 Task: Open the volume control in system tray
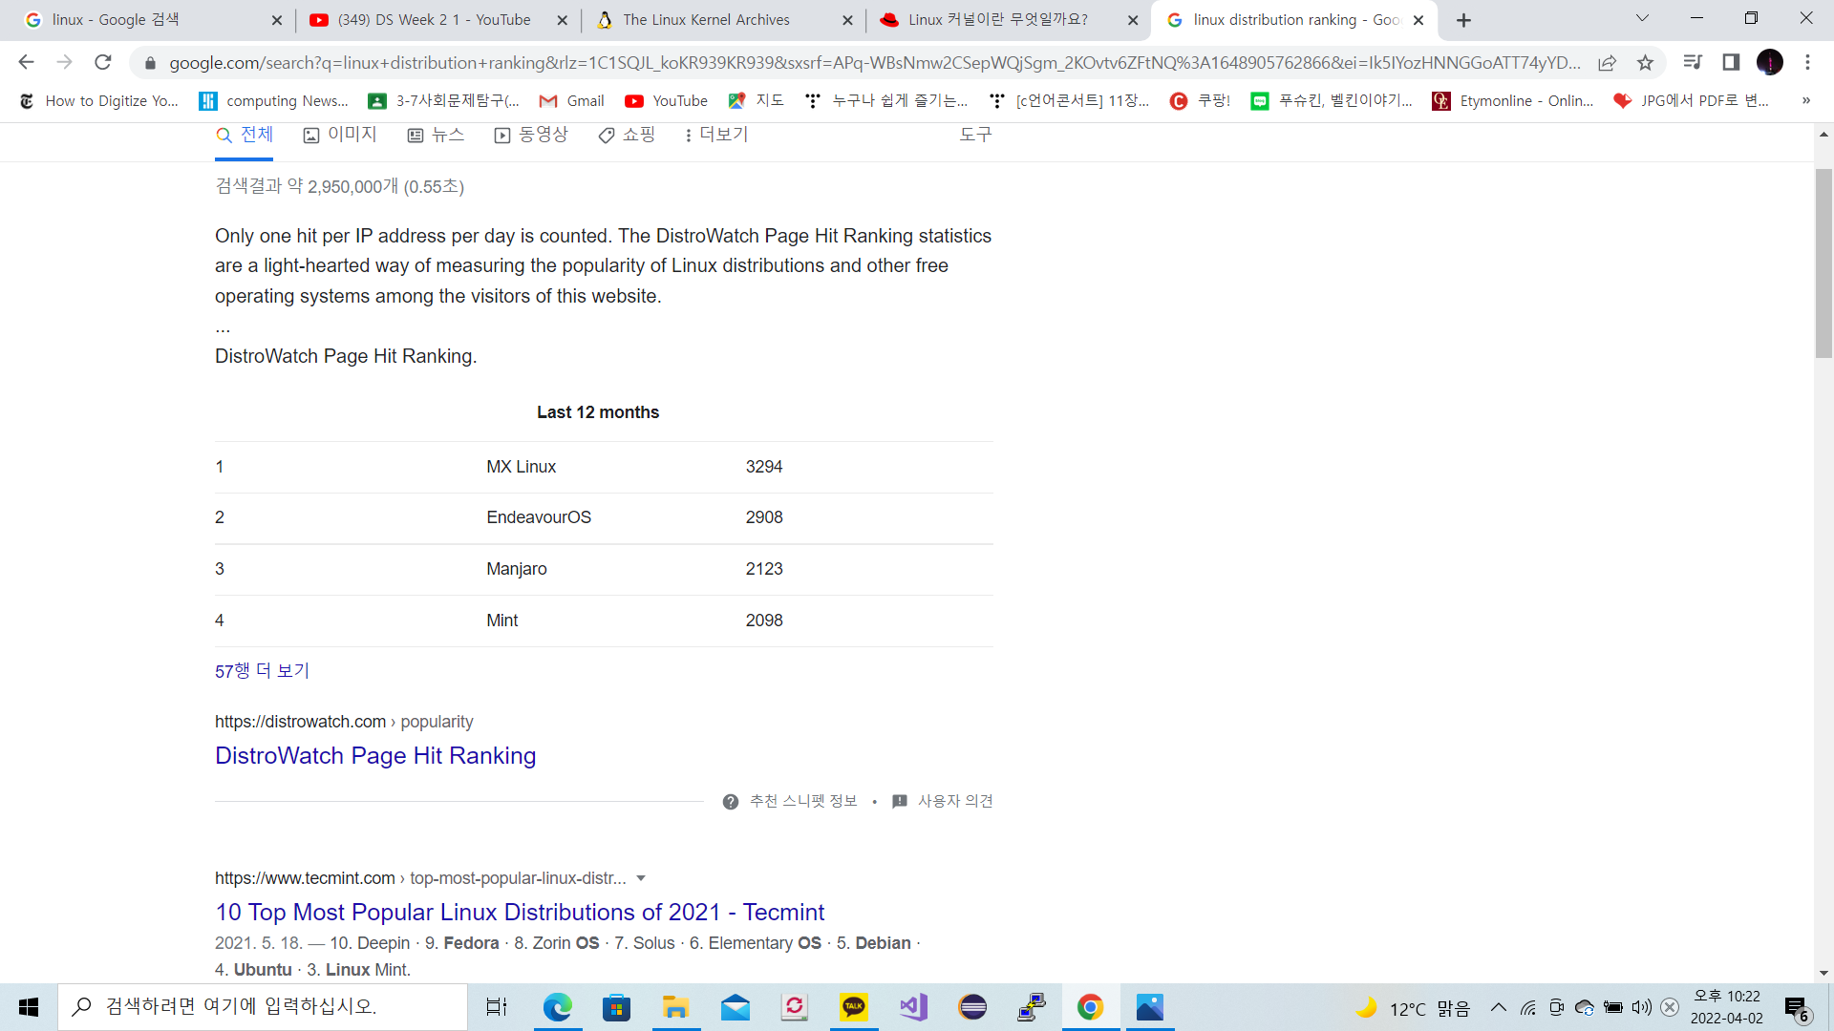click(x=1641, y=1007)
